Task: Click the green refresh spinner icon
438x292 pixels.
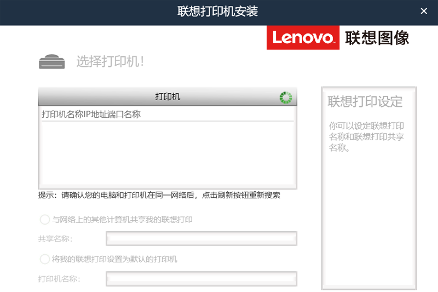Action: (286, 98)
